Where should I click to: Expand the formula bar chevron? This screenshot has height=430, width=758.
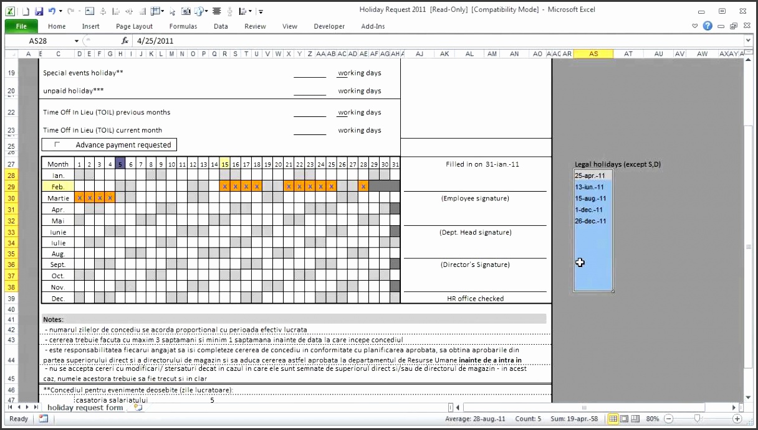pos(748,41)
